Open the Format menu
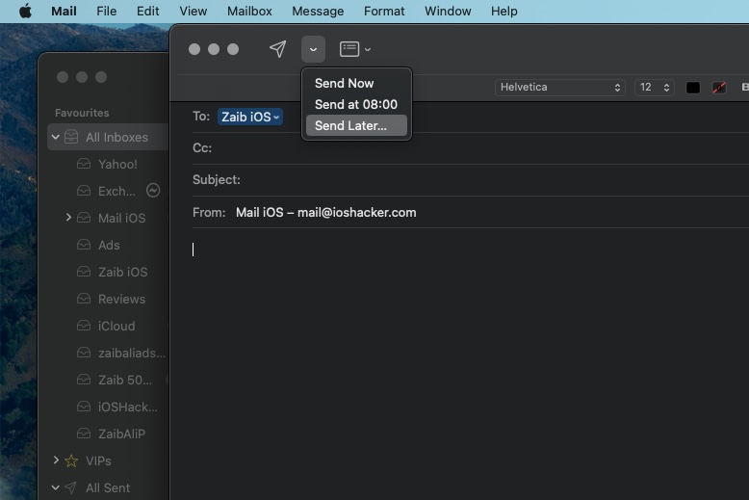The height and width of the screenshot is (500, 749). pyautogui.click(x=384, y=11)
